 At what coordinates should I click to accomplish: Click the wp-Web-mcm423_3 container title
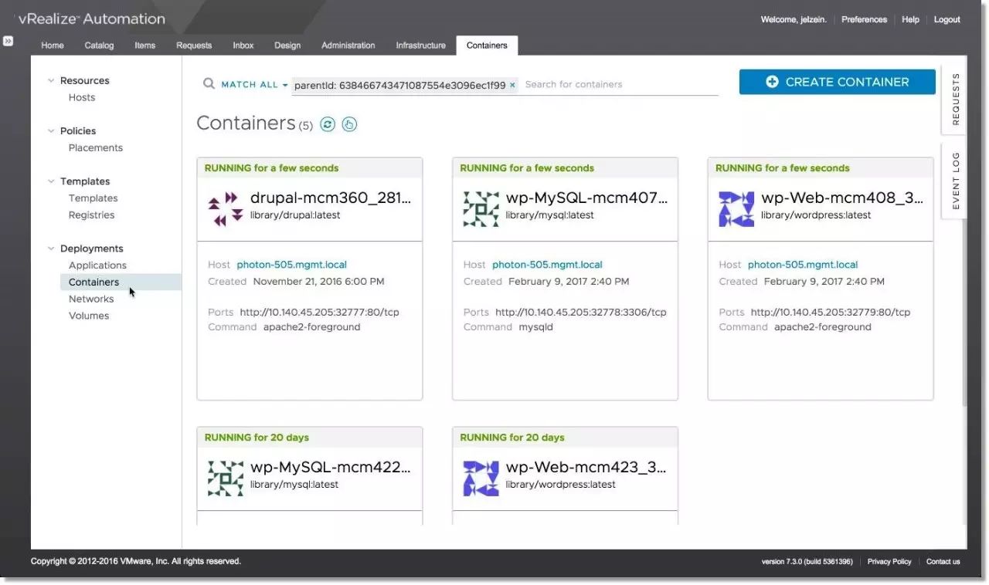[x=586, y=468]
